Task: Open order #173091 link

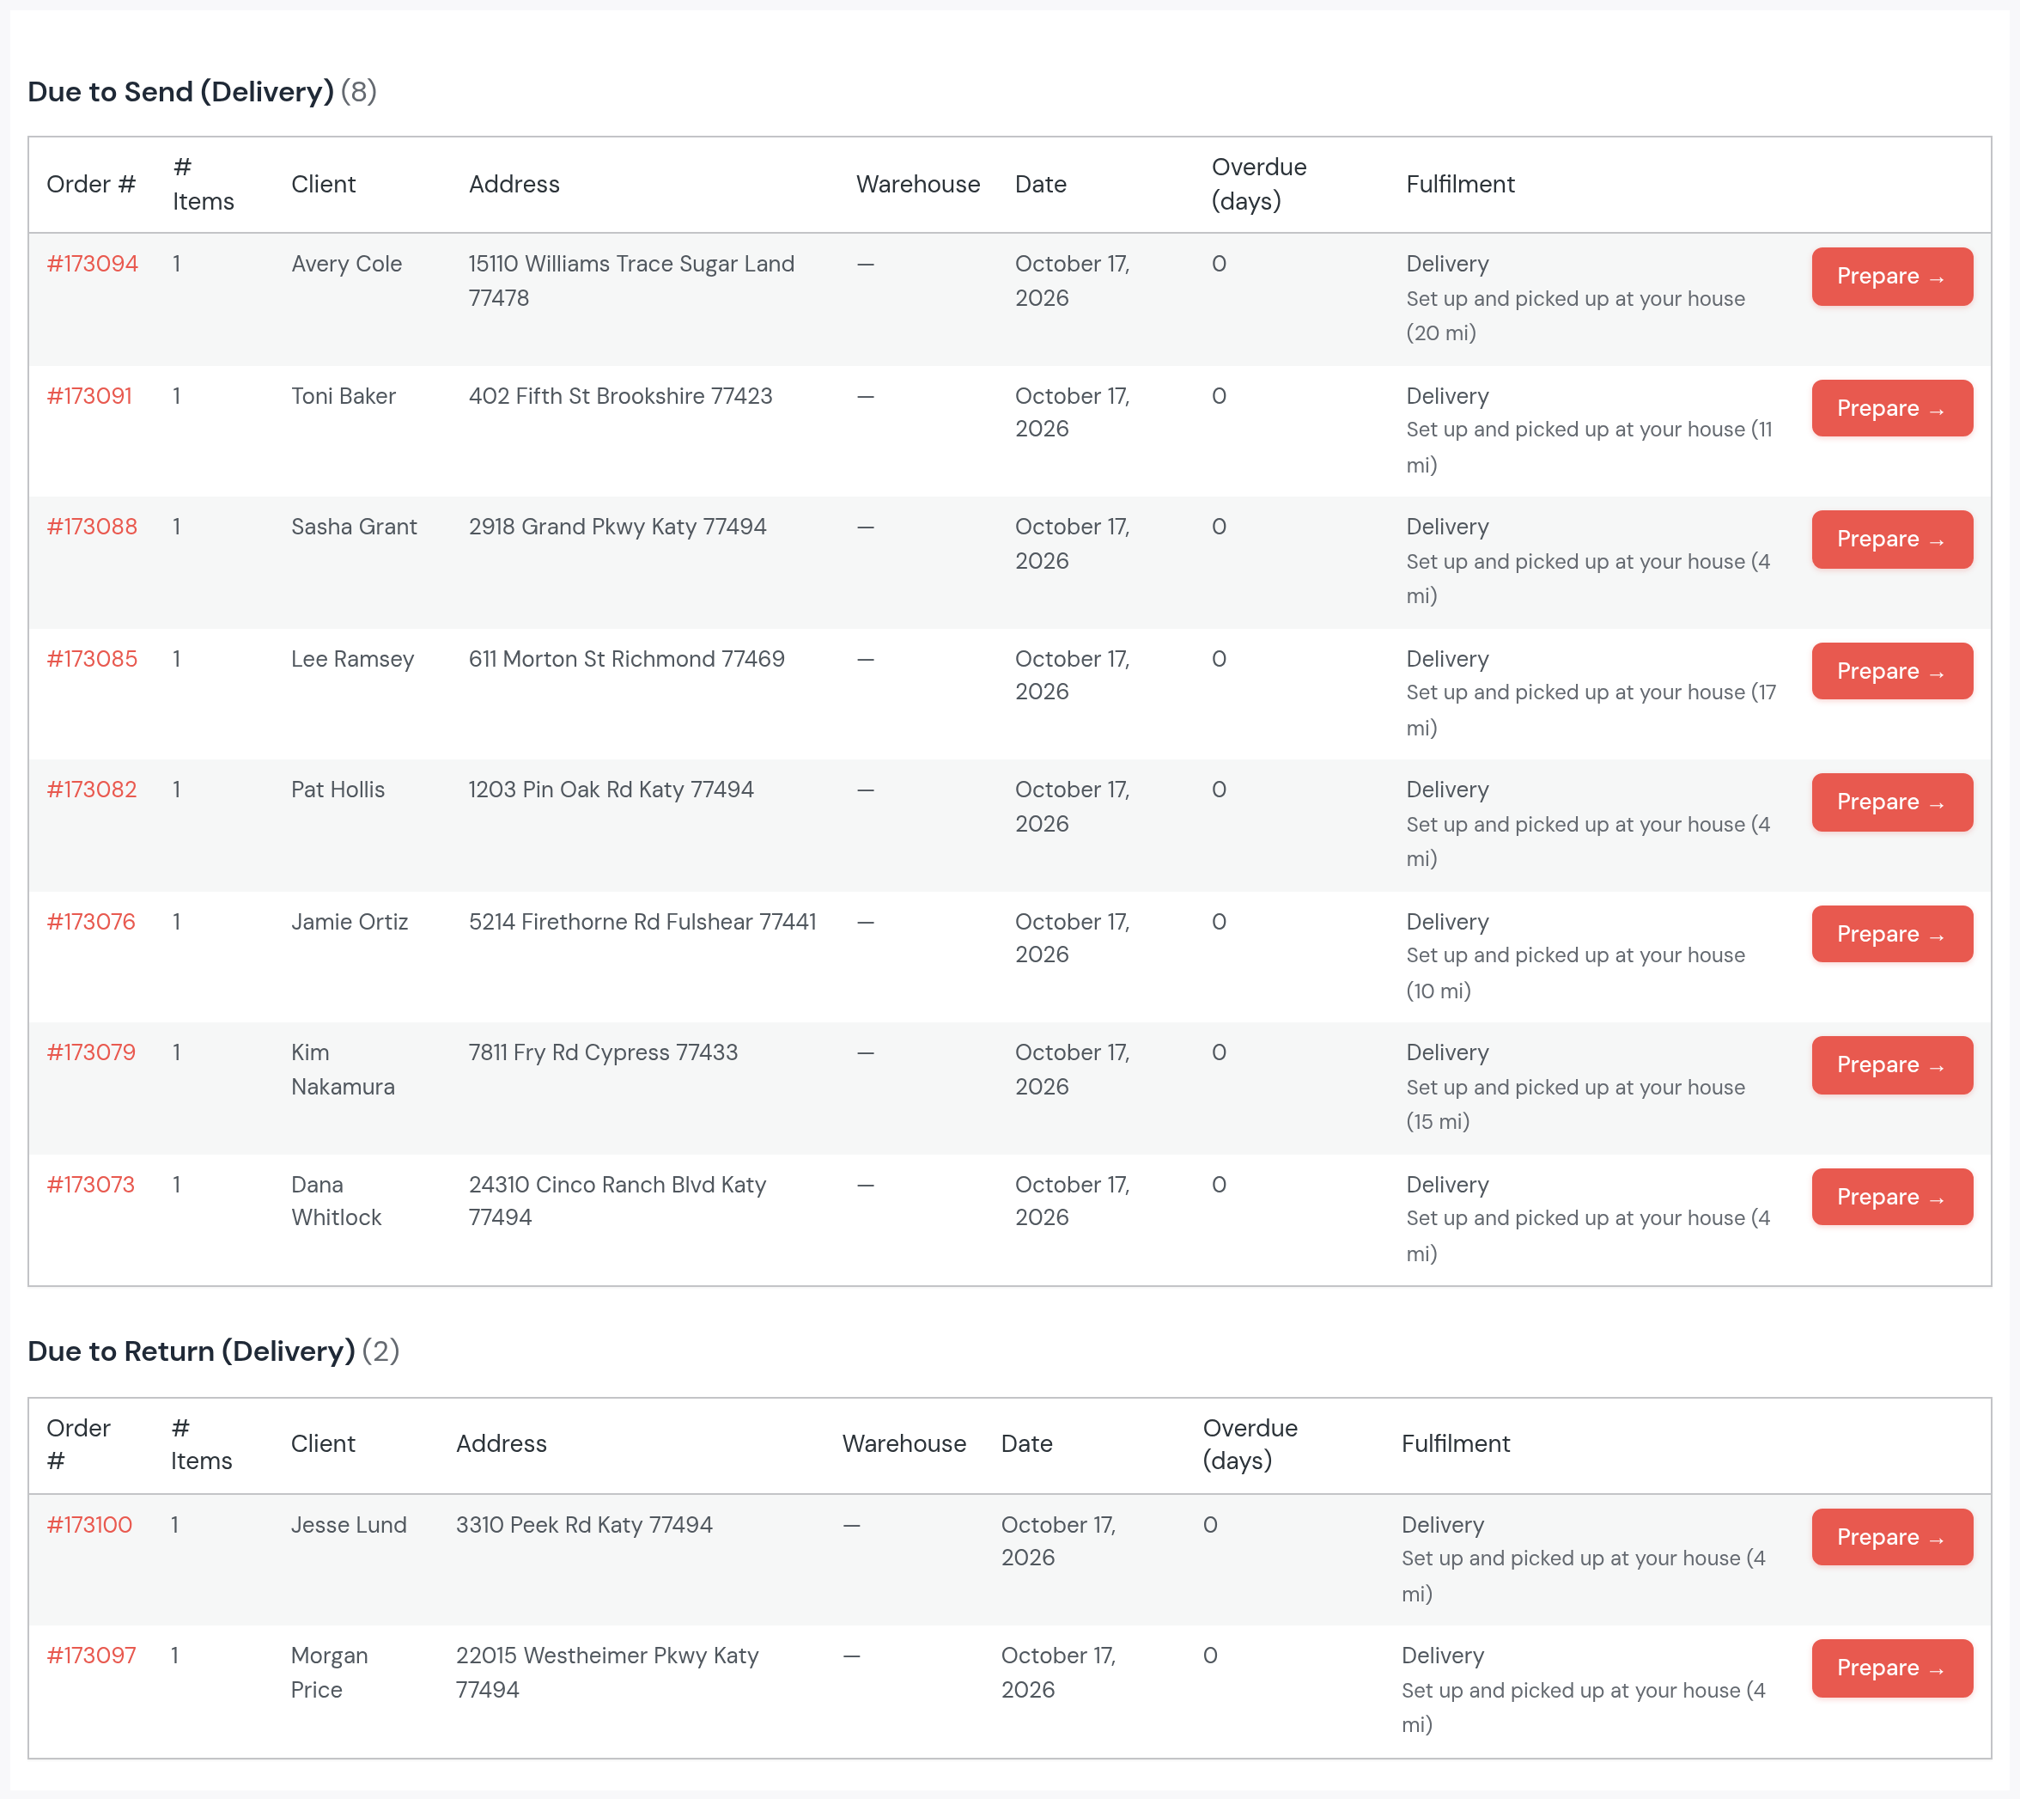Action: pos(89,396)
